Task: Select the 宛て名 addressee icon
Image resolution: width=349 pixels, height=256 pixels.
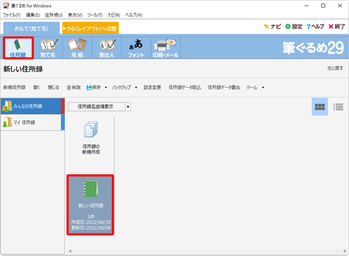Action: (48, 48)
